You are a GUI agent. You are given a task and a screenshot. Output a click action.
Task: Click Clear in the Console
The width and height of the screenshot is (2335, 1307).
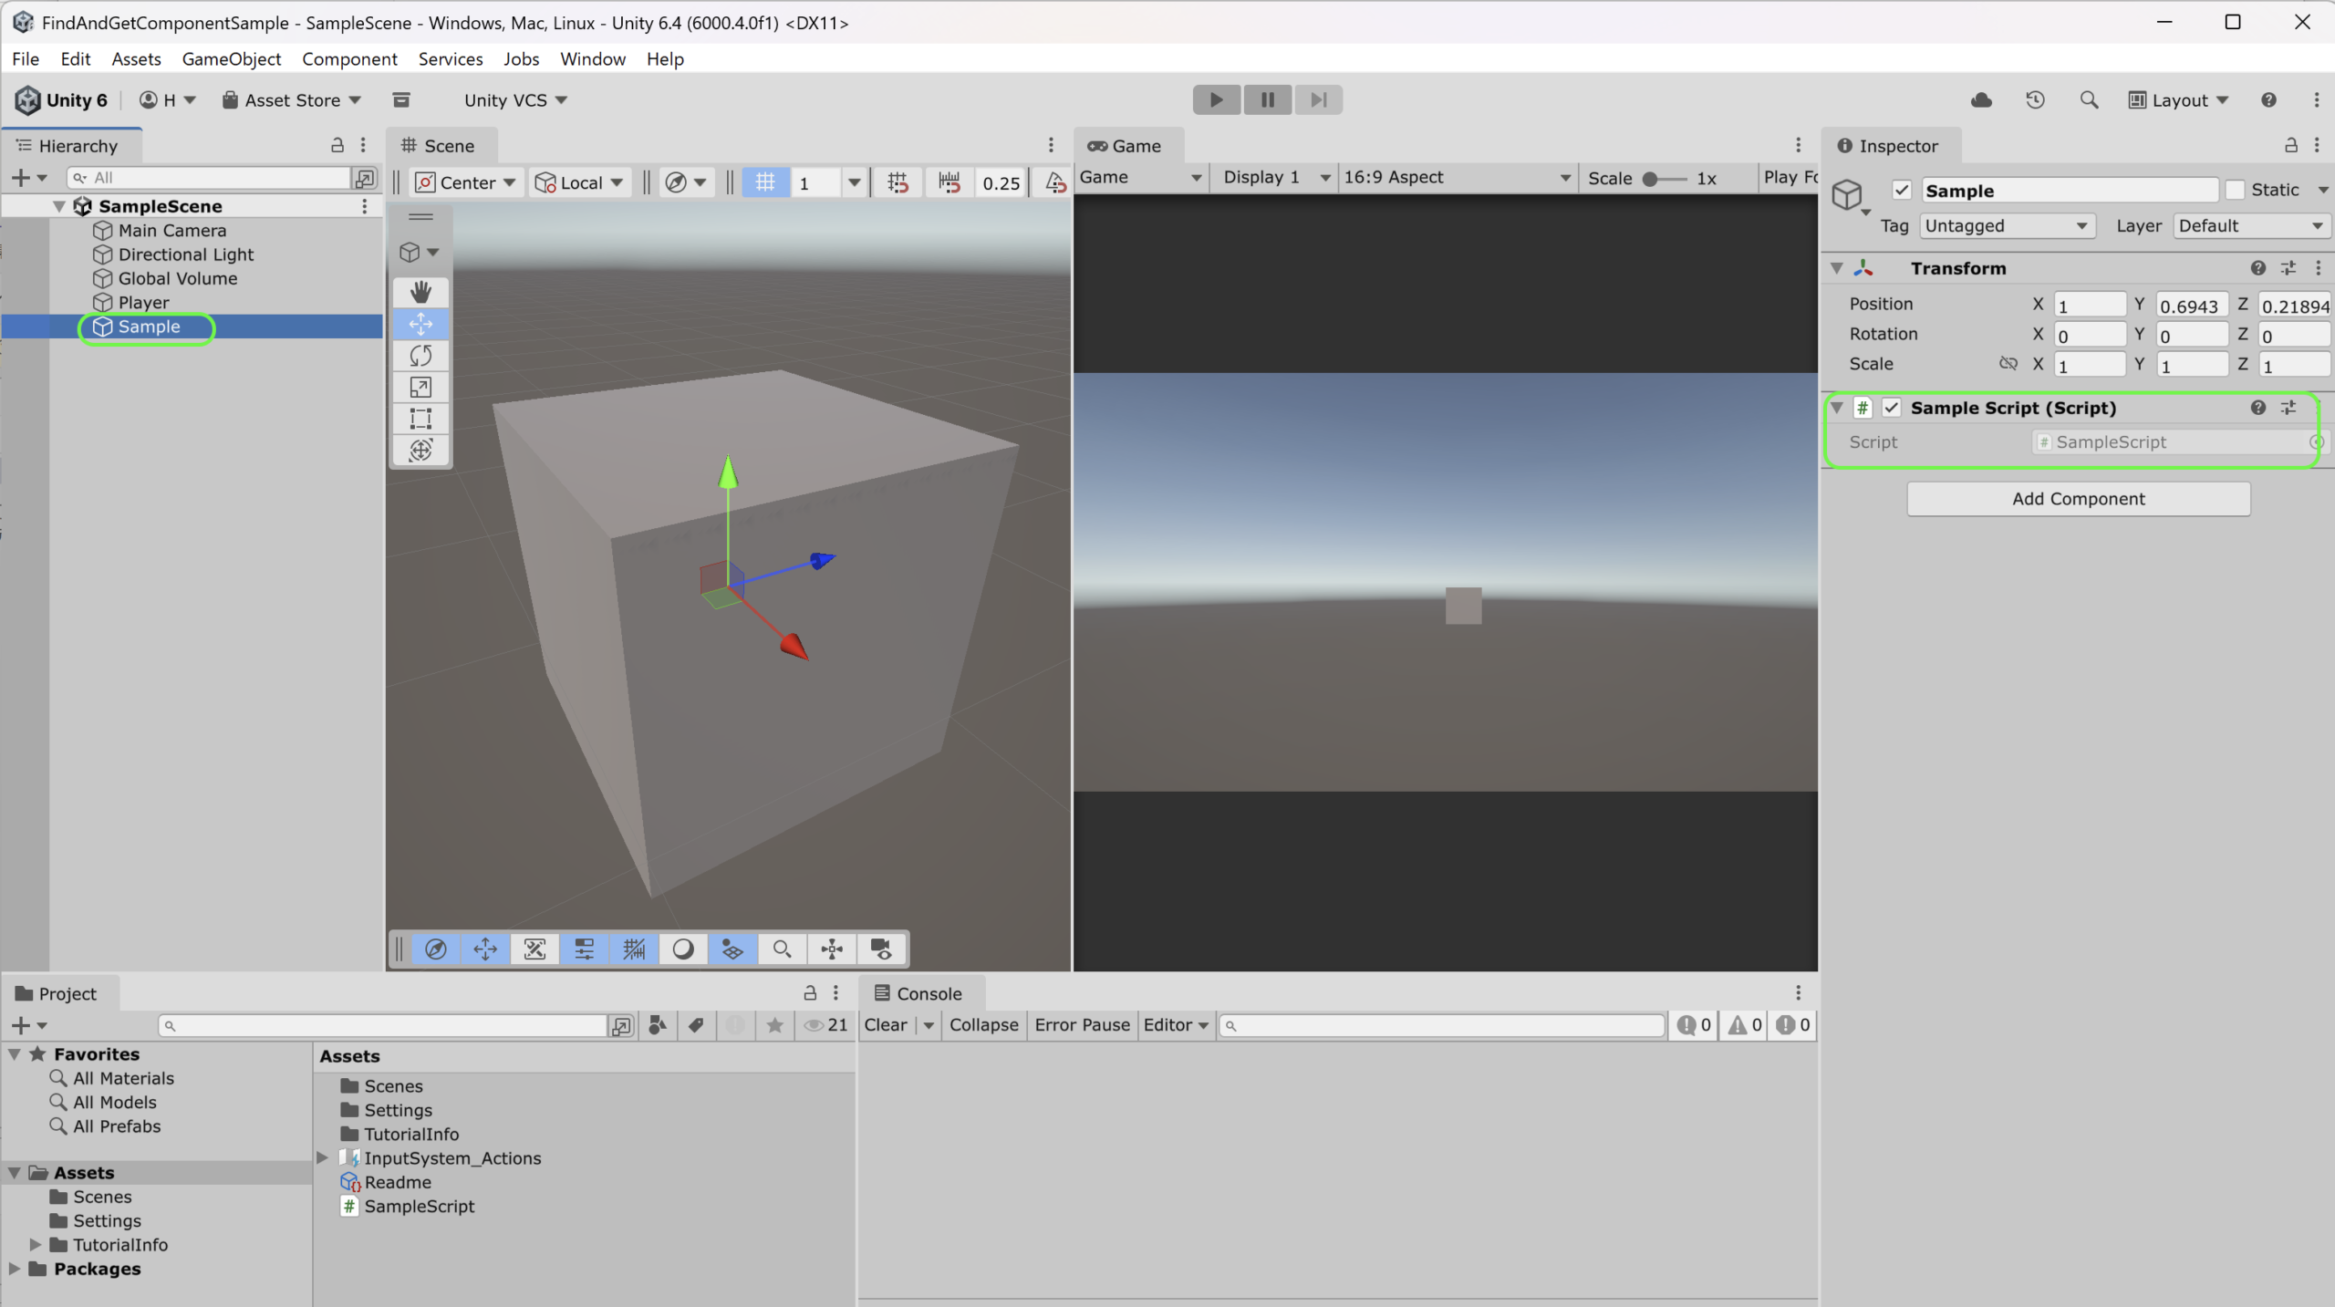coord(885,1024)
